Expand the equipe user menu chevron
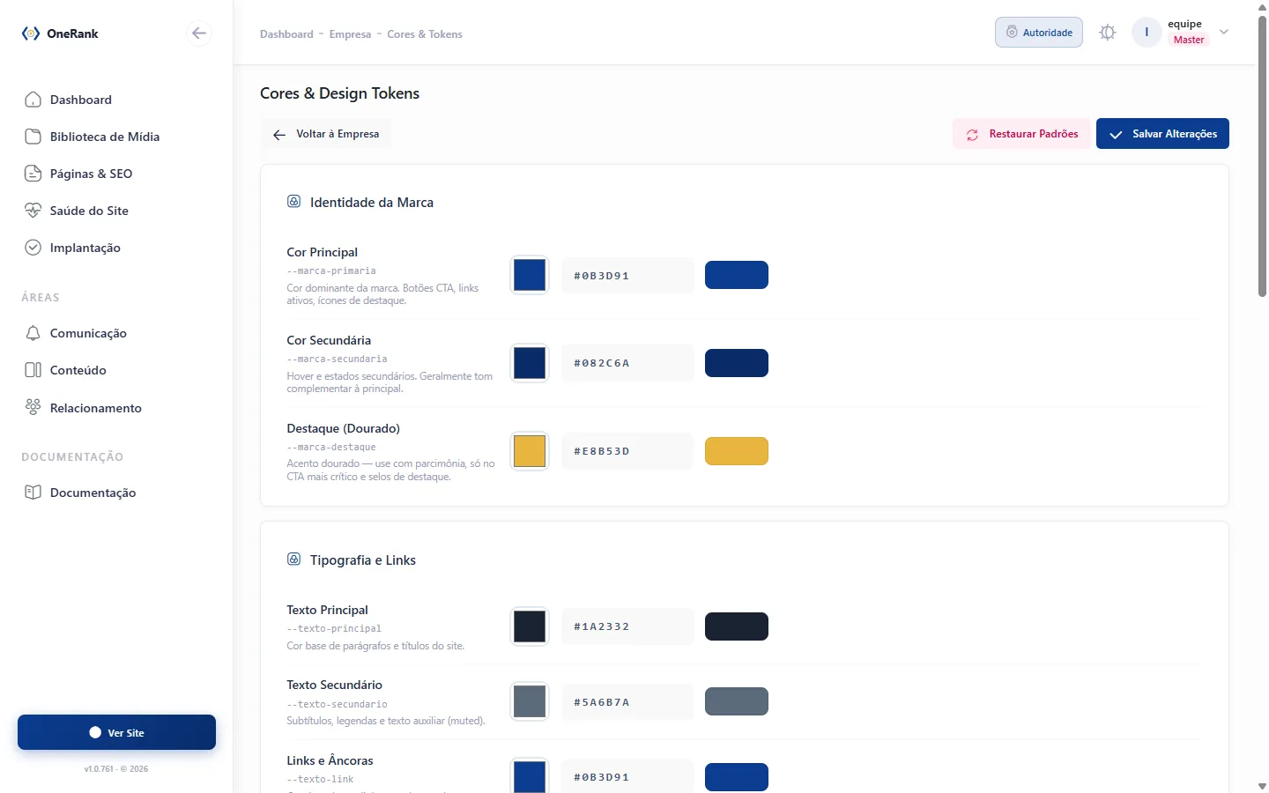The width and height of the screenshot is (1269, 793). (1224, 33)
